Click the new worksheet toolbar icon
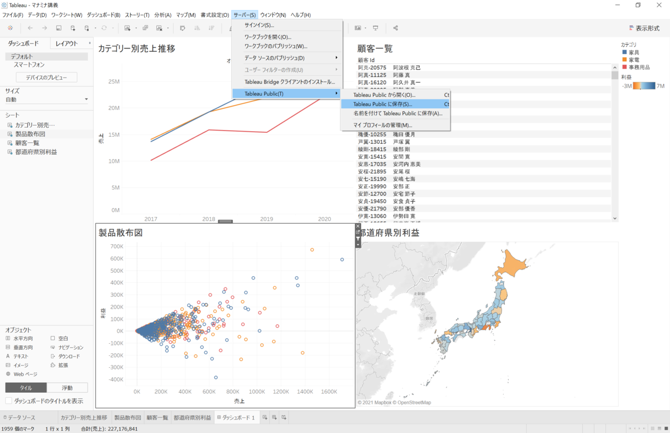 click(128, 28)
